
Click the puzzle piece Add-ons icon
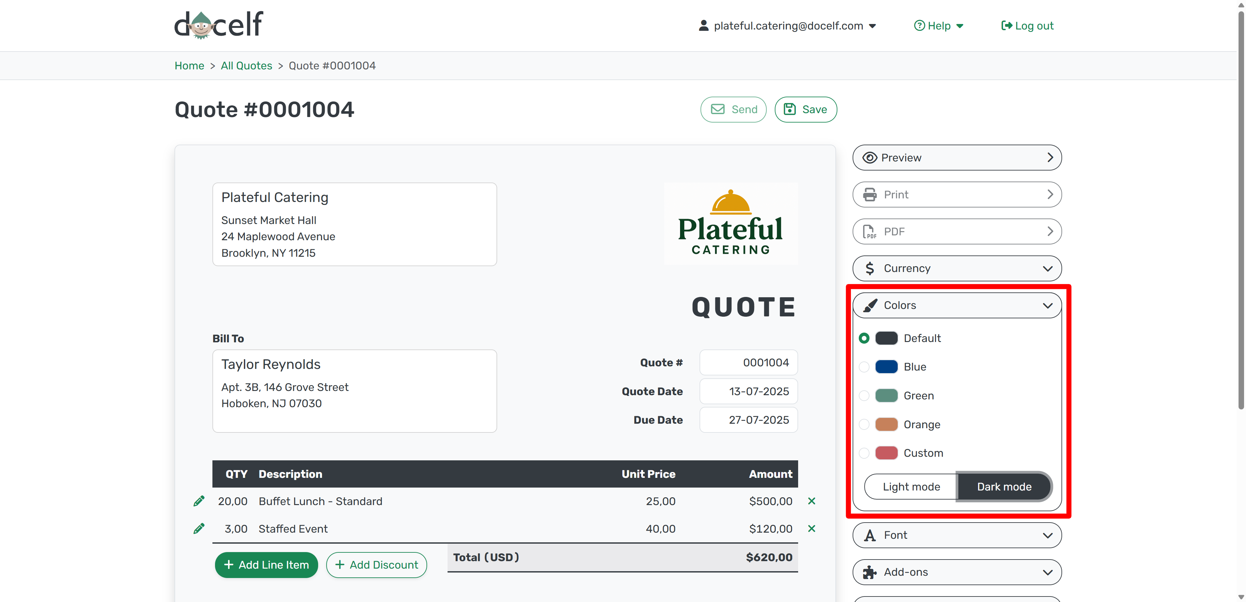point(870,572)
